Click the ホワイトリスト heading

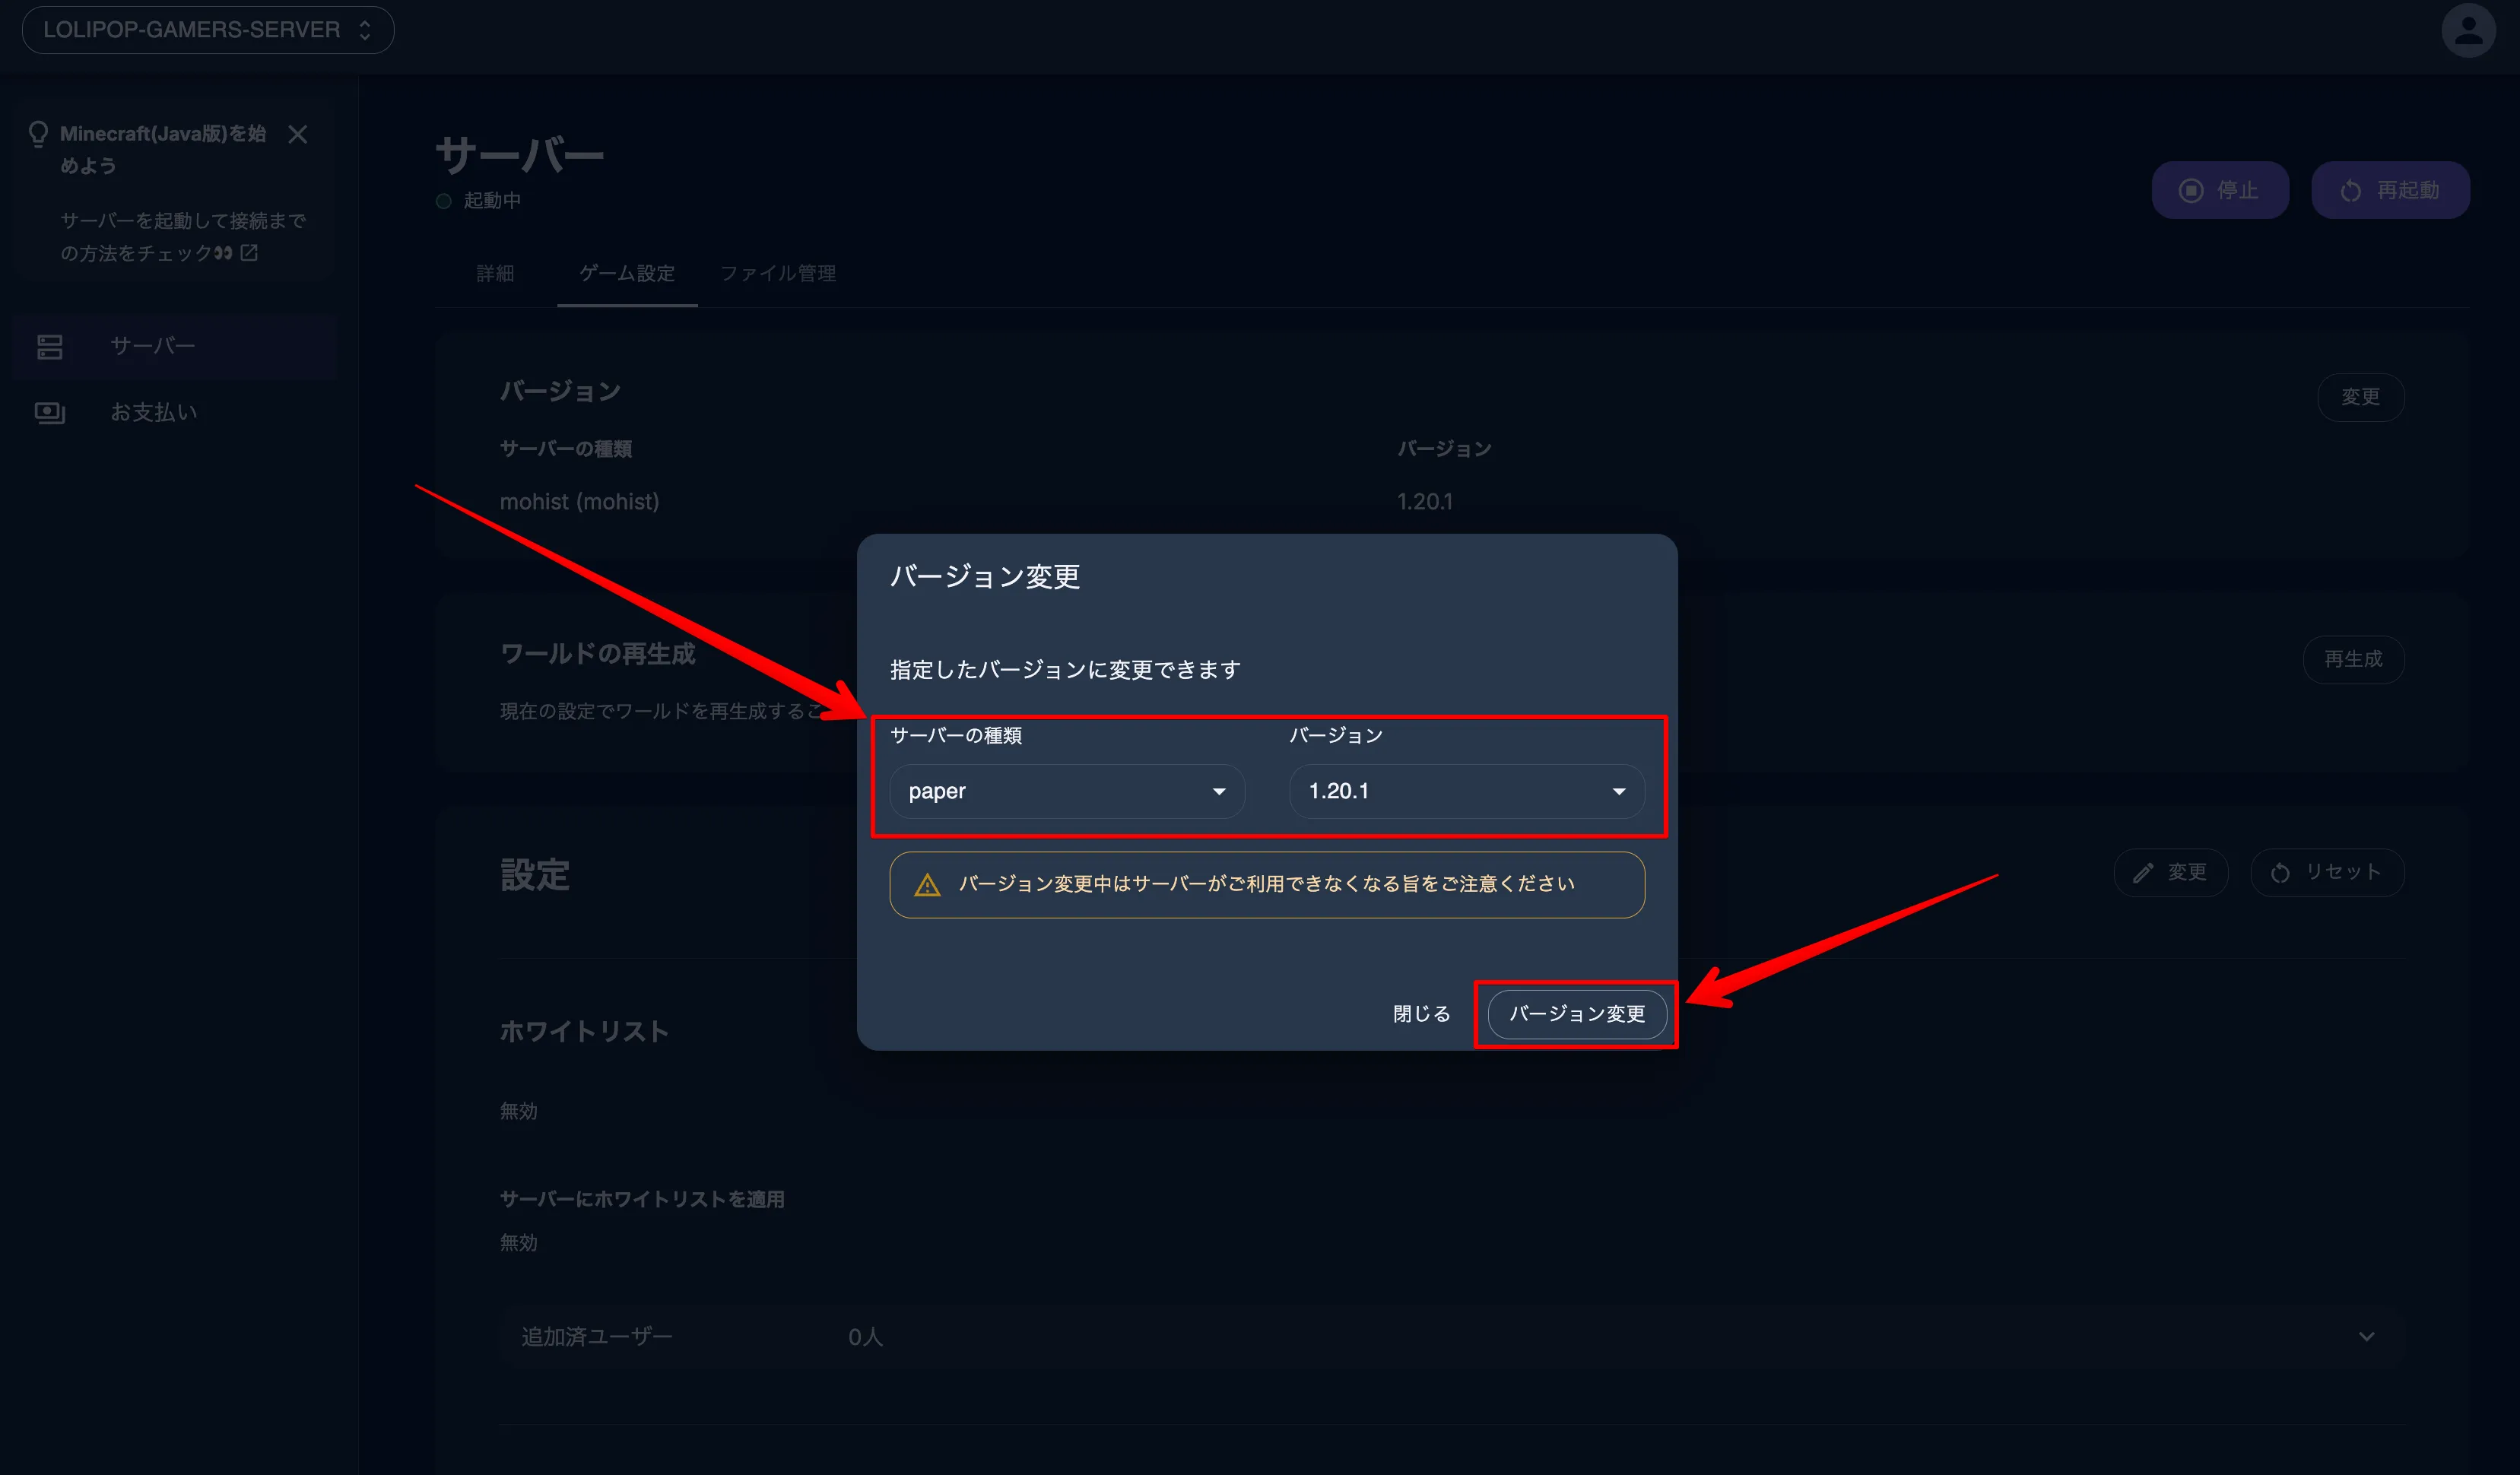coord(584,1031)
